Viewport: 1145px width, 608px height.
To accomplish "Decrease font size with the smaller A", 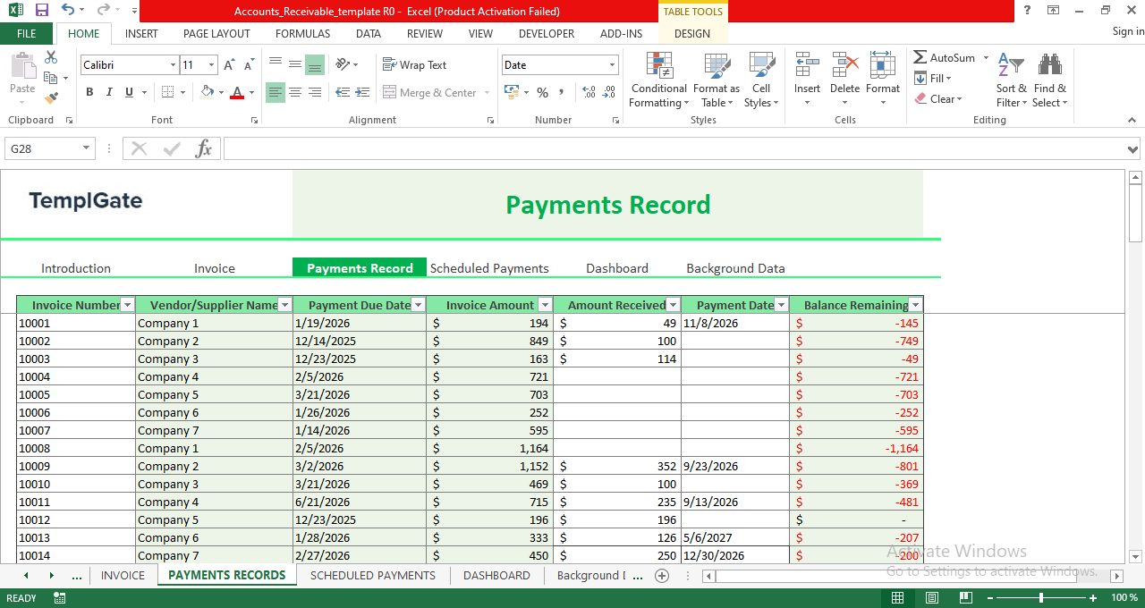I will click(x=248, y=65).
